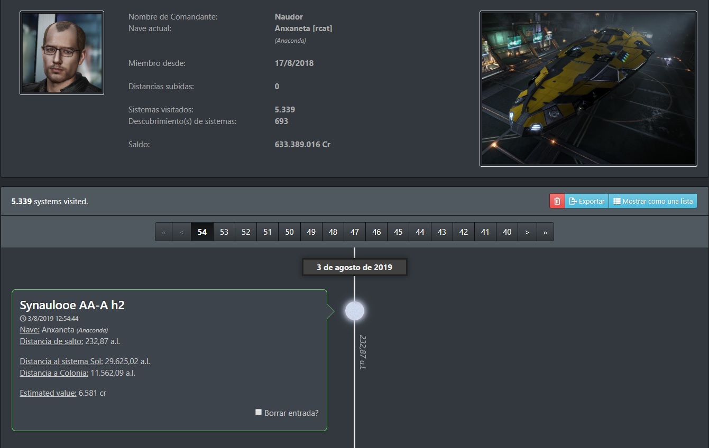This screenshot has width=709, height=448.
Task: Click the systems visited value 5.339 in profile
Action: point(285,110)
